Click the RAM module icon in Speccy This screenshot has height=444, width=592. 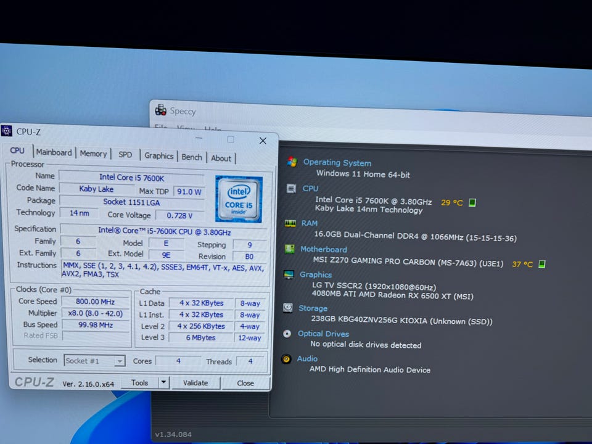tap(290, 223)
